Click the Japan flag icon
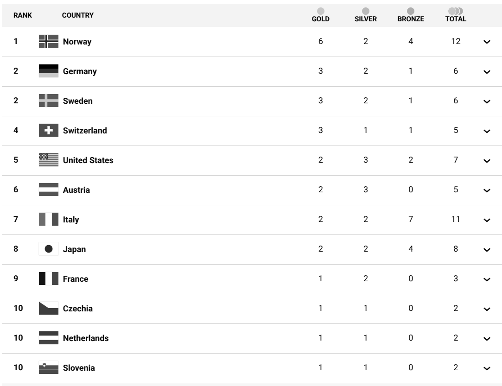Image resolution: width=502 pixels, height=386 pixels. click(x=48, y=249)
